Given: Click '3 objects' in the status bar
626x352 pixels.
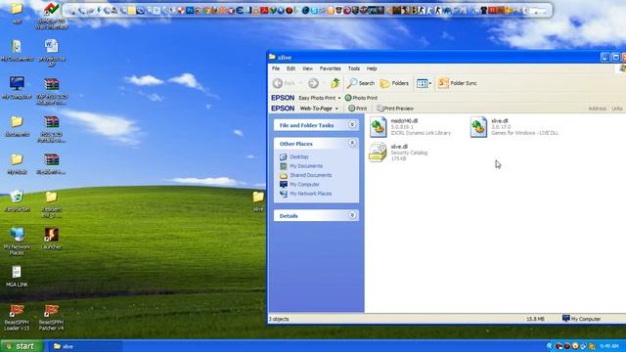Looking at the screenshot, I should coord(279,319).
